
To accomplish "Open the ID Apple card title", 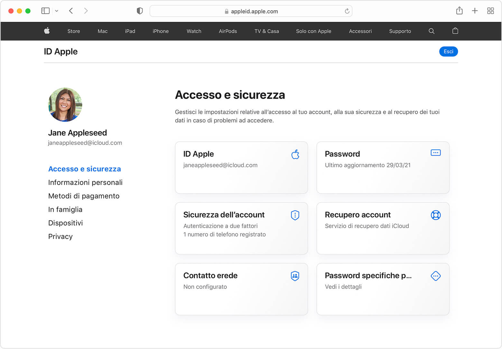I will click(x=199, y=154).
